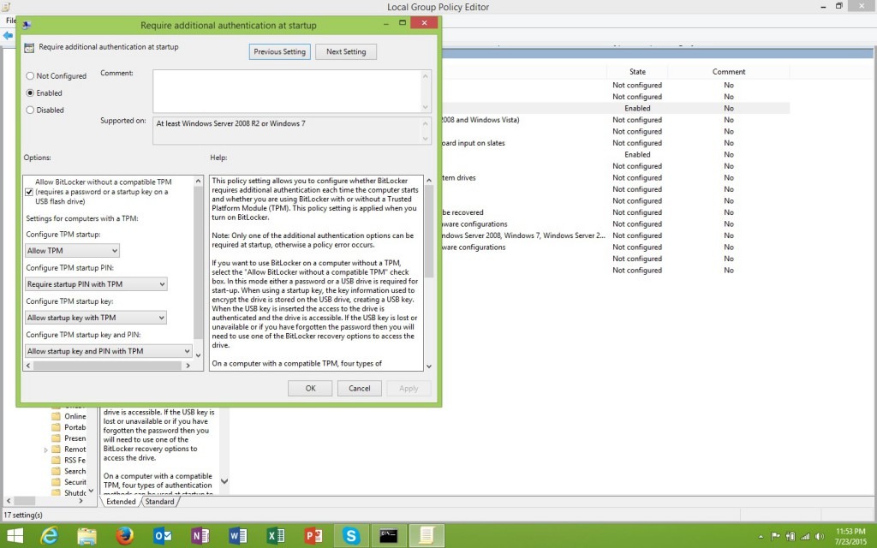Viewport: 877px width, 548px height.
Task: Start Skype from the taskbar
Action: coord(351,534)
